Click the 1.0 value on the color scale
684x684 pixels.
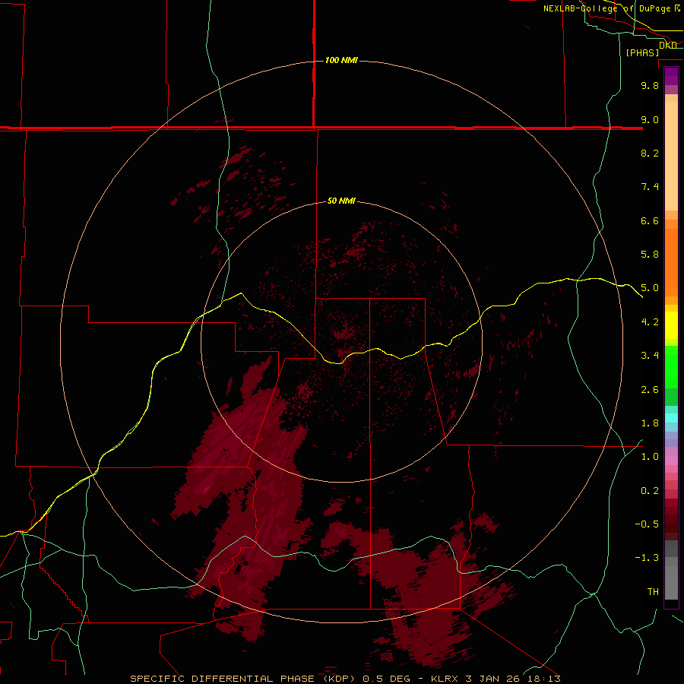pyautogui.click(x=650, y=457)
